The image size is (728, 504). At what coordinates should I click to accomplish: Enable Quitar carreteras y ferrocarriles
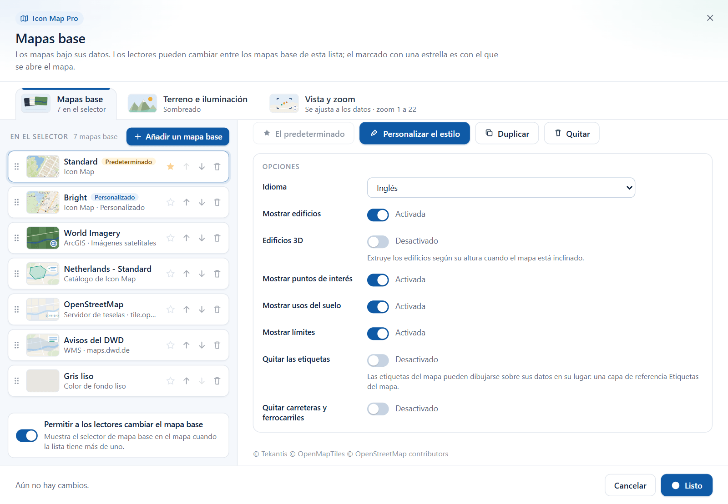click(x=378, y=409)
